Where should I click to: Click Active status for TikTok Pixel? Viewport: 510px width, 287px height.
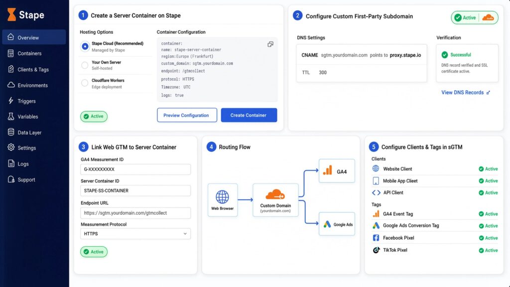pyautogui.click(x=488, y=250)
